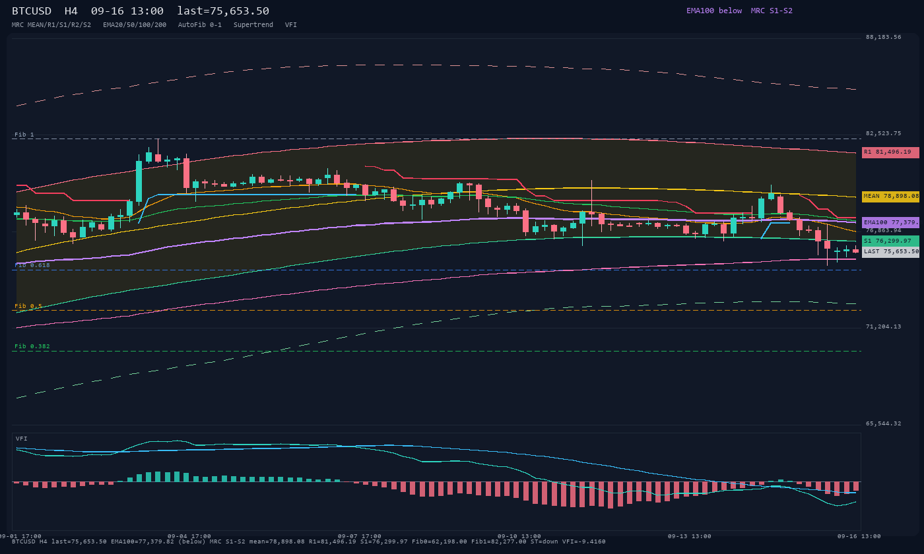
Task: Click the 09-04 17:00 time axis label
Action: pyautogui.click(x=189, y=536)
